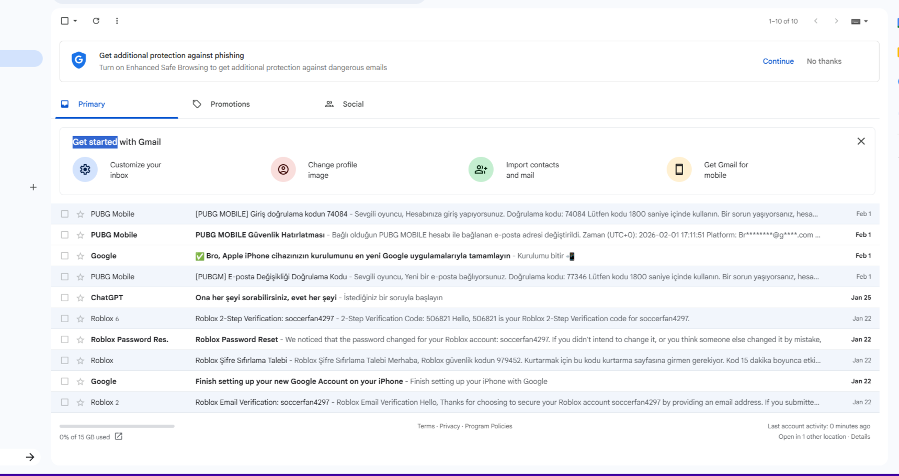Tick the checkbox for Google 'Bro, Apple iPhone' email

[65, 256]
